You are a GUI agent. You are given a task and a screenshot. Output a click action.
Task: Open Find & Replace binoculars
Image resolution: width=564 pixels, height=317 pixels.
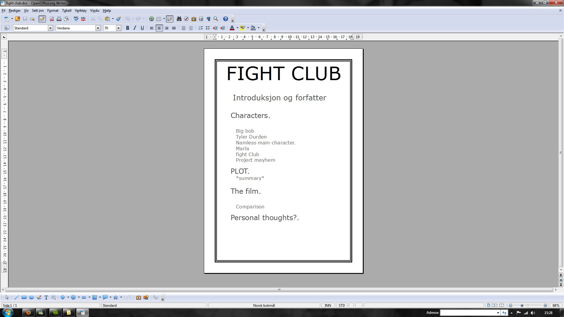point(179,19)
